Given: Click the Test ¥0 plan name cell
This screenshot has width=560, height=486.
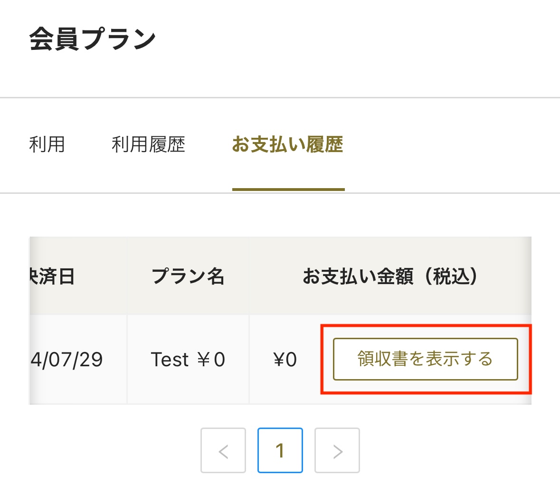Looking at the screenshot, I should pos(188,360).
